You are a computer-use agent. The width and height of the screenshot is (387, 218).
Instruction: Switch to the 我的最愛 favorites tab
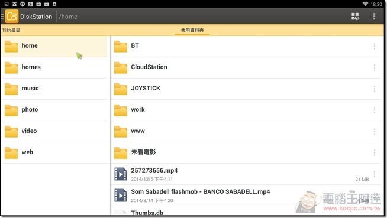(x=11, y=31)
